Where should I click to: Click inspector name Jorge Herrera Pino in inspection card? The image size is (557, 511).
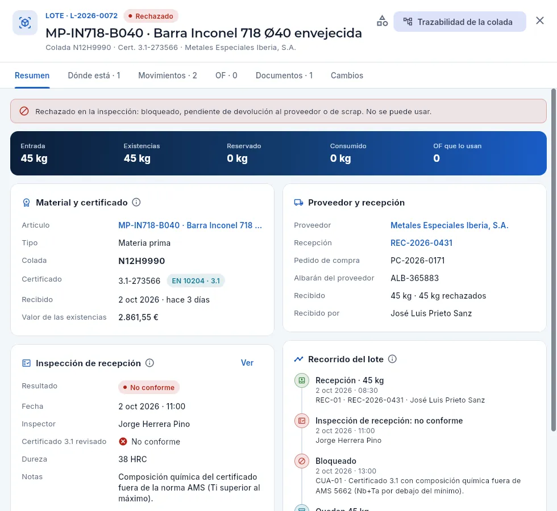tap(154, 424)
